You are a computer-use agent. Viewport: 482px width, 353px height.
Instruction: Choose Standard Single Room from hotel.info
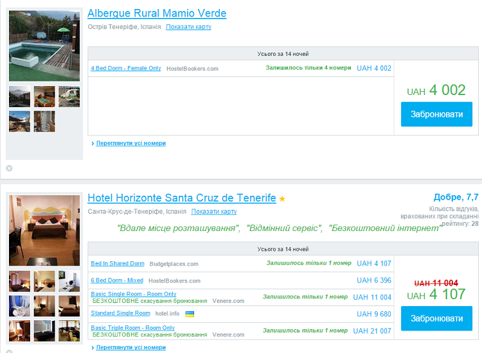click(120, 313)
